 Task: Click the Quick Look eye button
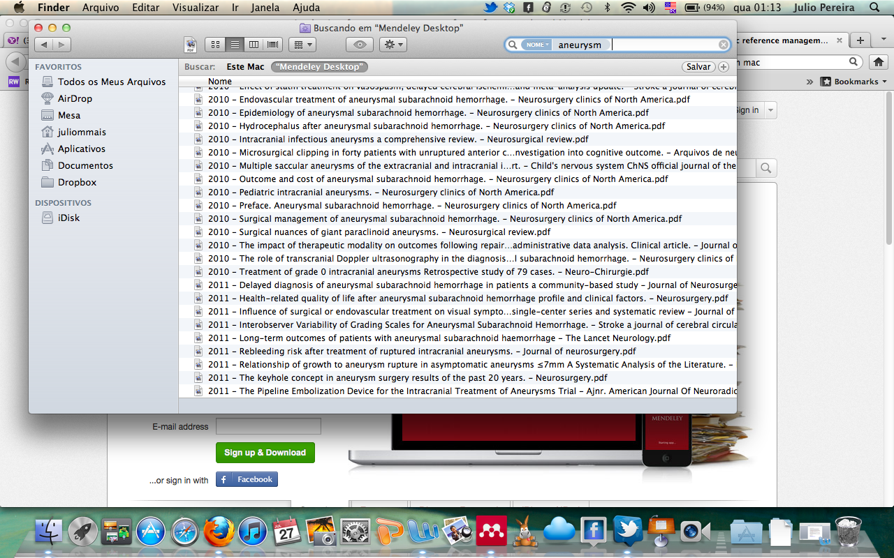coord(360,45)
